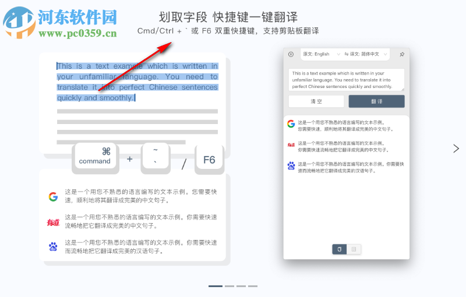Click the 有道 logo in left result card
The image size is (466, 297).
(x=53, y=222)
